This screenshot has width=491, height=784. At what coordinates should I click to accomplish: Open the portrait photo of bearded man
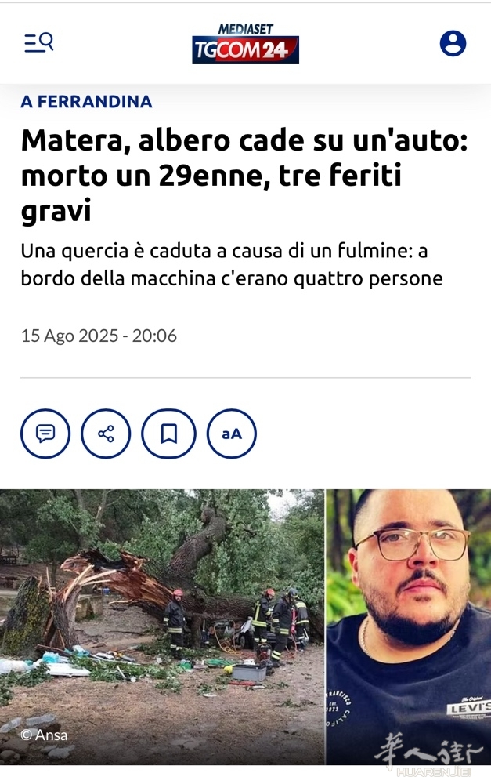(x=409, y=626)
